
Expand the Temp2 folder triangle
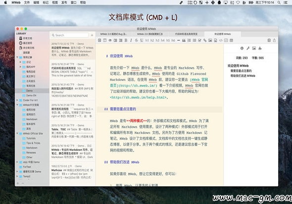point(17,176)
